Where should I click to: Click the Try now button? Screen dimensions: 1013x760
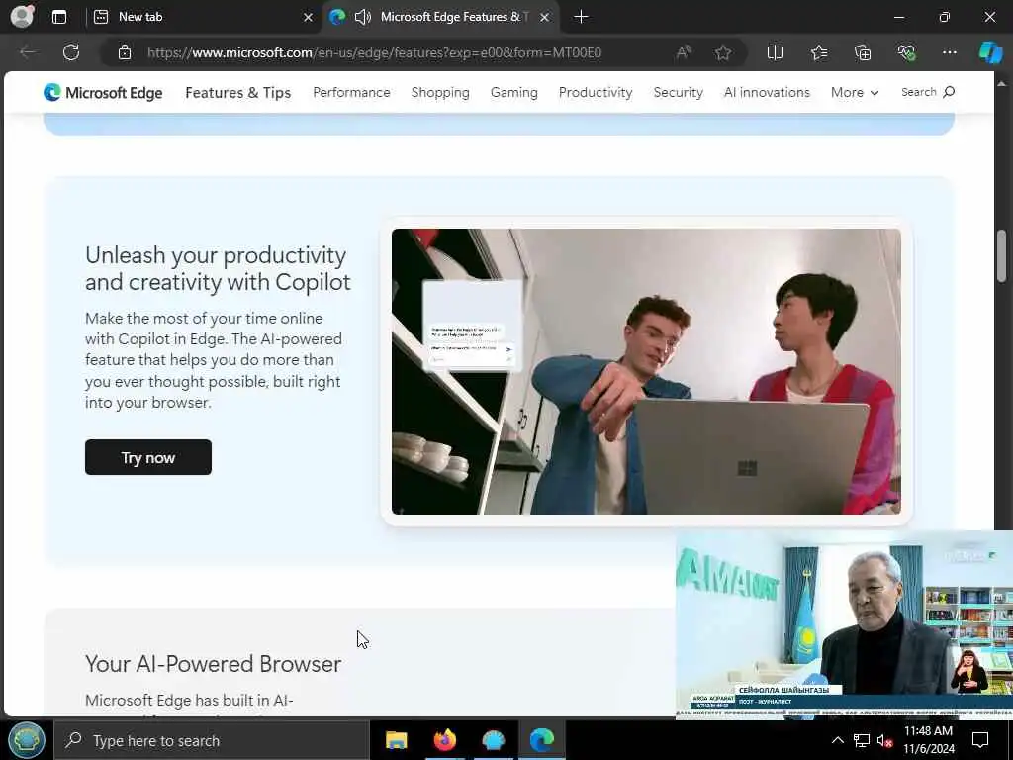pyautogui.click(x=148, y=457)
